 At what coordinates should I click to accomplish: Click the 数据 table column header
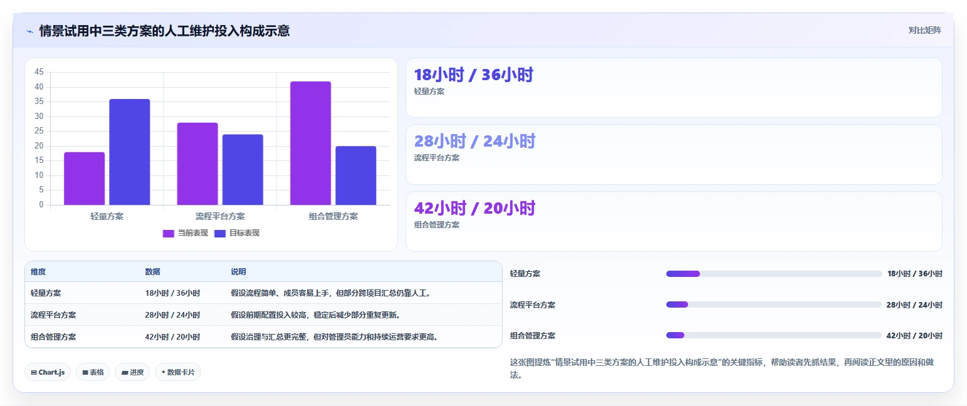click(152, 272)
